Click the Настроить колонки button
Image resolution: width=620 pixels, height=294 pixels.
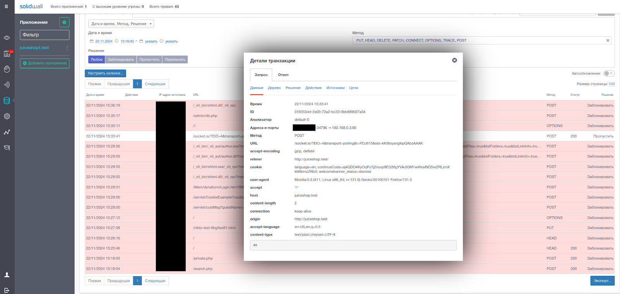tap(105, 73)
